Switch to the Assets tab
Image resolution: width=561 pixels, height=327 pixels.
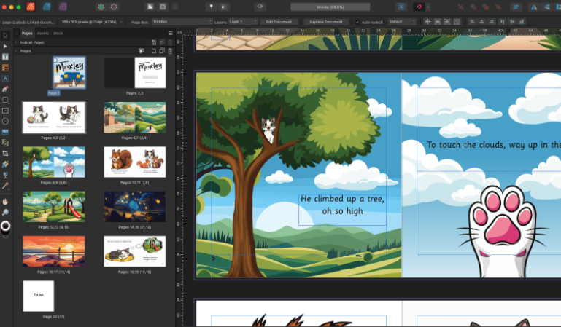pyautogui.click(x=43, y=33)
